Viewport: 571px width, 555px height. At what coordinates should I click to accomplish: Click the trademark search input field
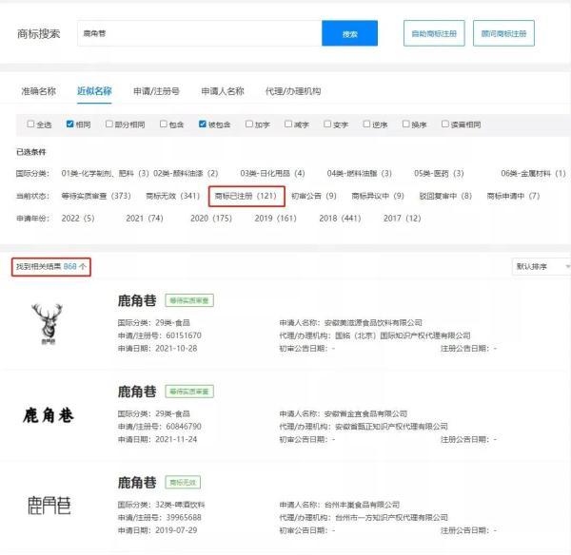200,33
